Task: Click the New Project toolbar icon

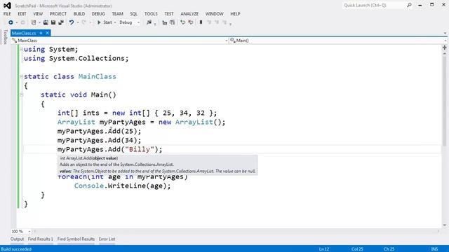Action: pyautogui.click(x=34, y=22)
